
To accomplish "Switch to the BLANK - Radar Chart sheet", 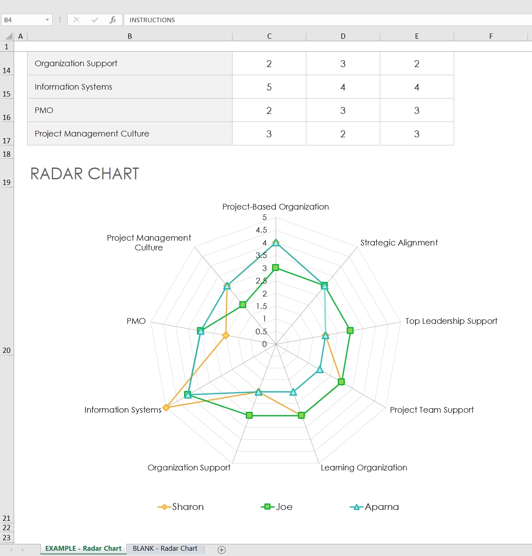I will pos(165,548).
